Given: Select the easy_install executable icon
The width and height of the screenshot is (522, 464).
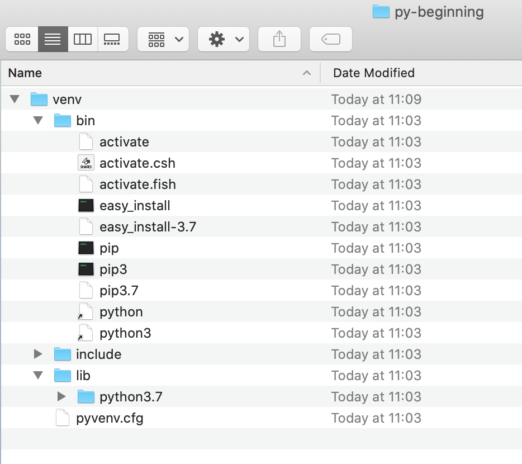Looking at the screenshot, I should 86,206.
